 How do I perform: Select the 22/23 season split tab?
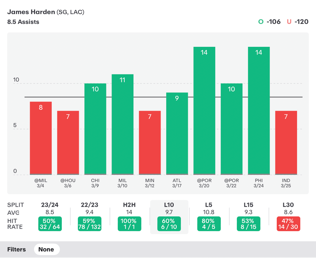(90, 205)
